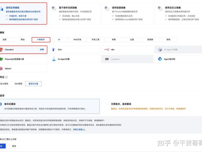
Task: Pick the n8n application template
Action: pyautogui.click(x=127, y=50)
